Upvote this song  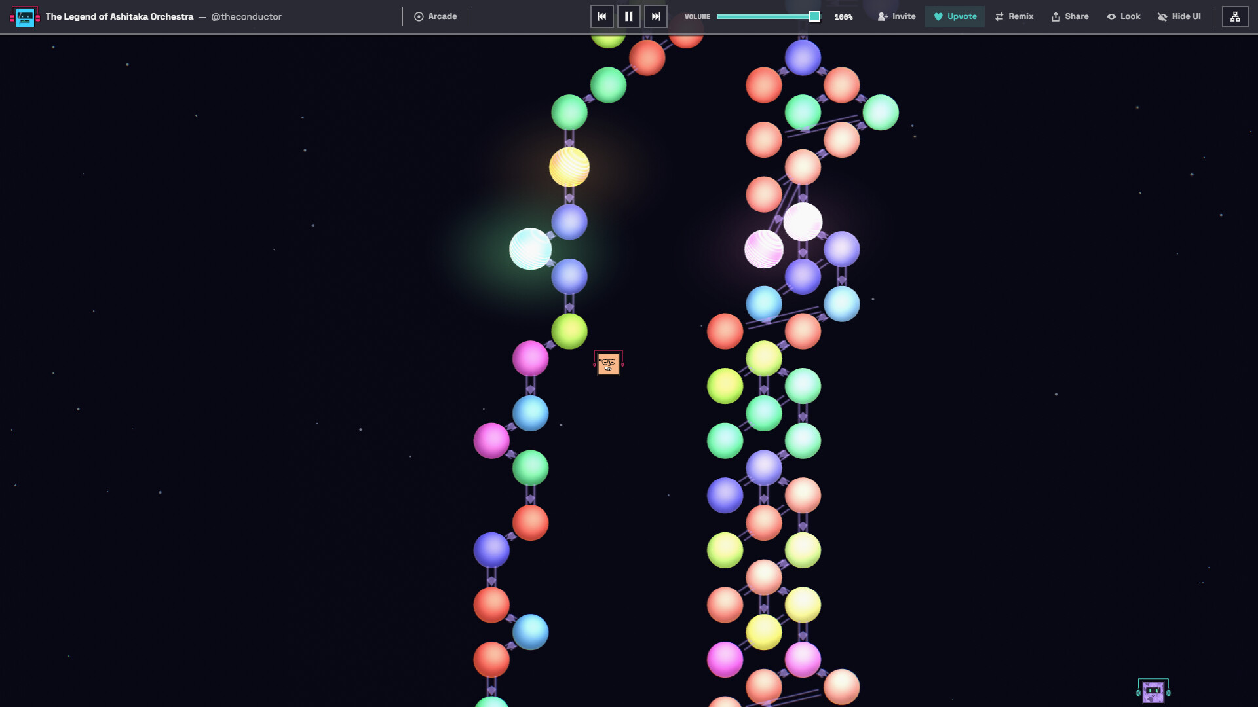955,16
